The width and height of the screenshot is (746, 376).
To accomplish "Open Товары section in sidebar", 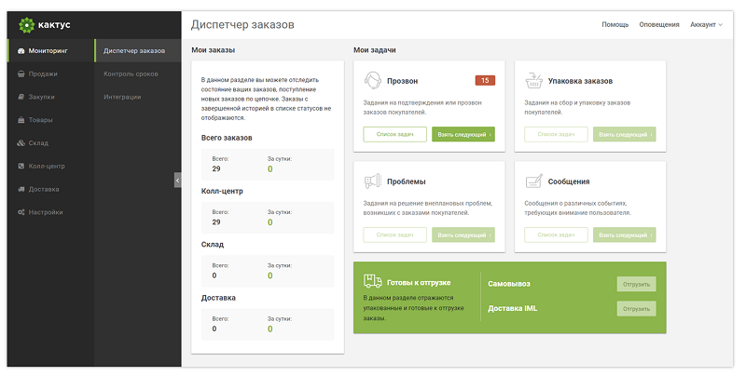I will 41,120.
